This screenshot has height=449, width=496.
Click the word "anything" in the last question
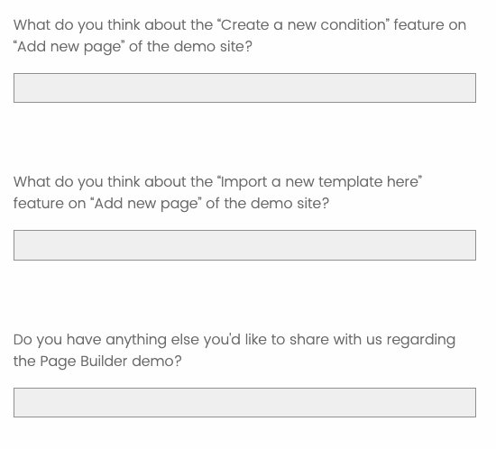[x=136, y=340]
